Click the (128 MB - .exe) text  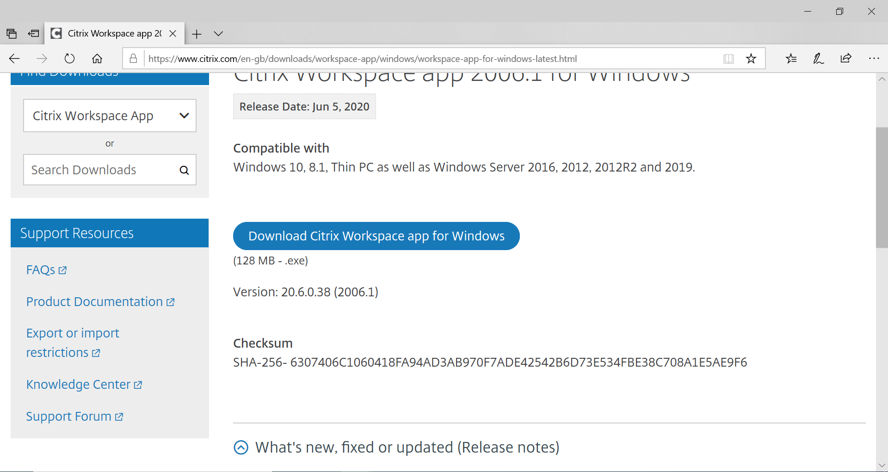point(271,261)
